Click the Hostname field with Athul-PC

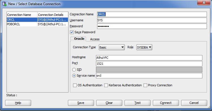[149, 58]
